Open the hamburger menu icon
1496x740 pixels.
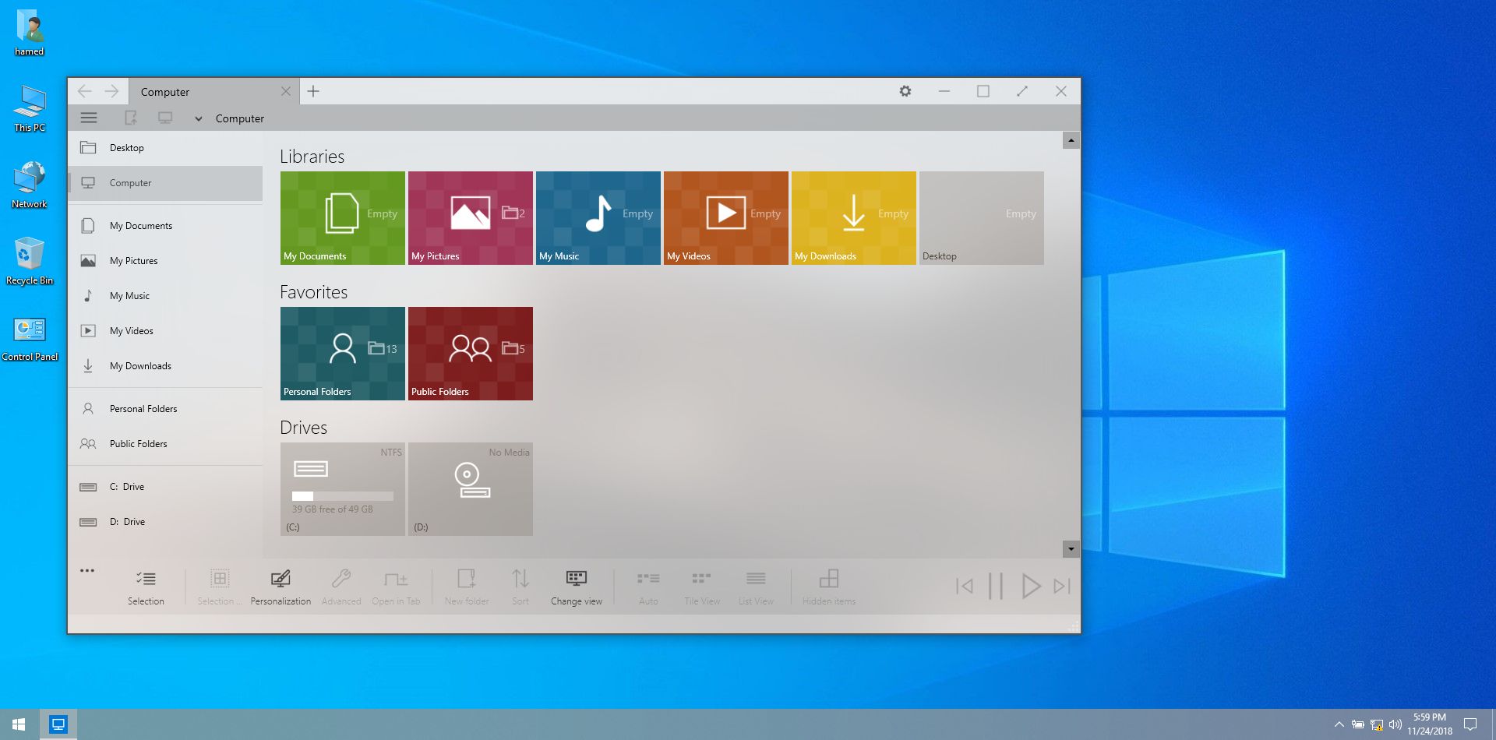[89, 117]
